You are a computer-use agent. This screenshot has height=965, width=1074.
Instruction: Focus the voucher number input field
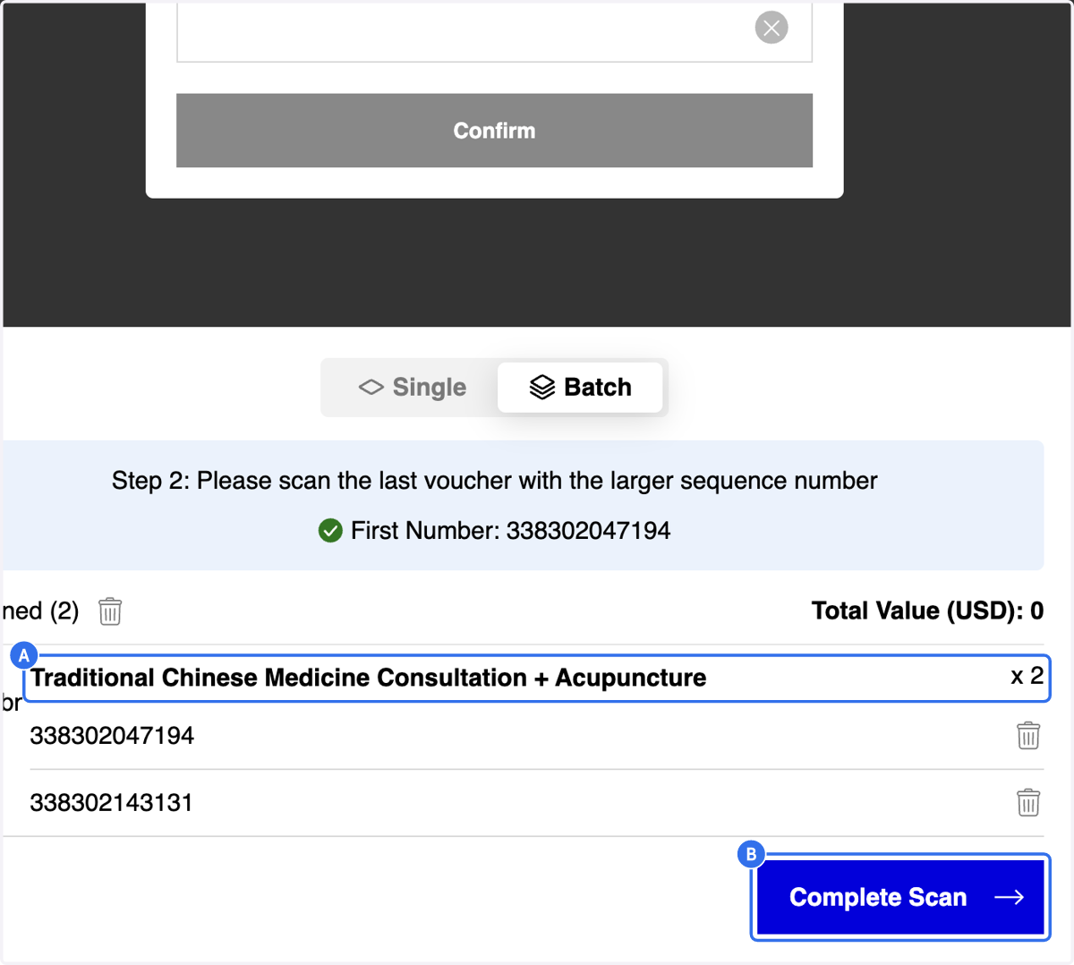coord(494,31)
